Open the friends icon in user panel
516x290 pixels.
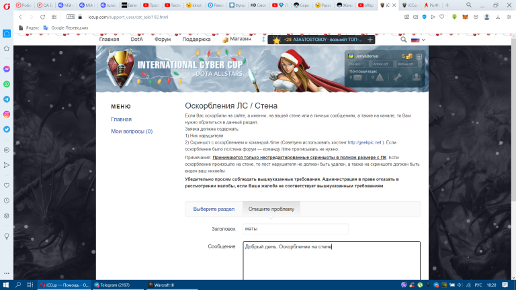pos(416,77)
